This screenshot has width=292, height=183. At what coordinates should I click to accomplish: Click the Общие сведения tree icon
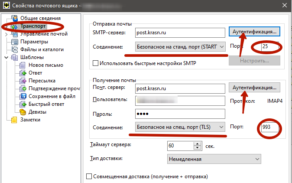point(15,18)
